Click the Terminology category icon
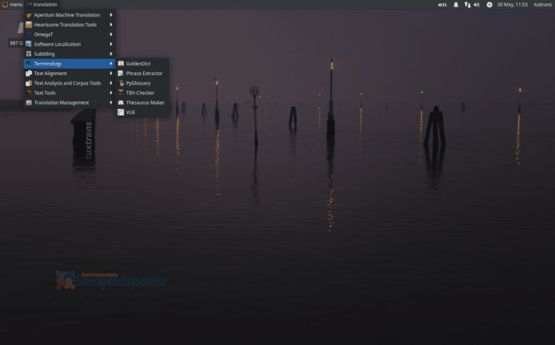 29,64
